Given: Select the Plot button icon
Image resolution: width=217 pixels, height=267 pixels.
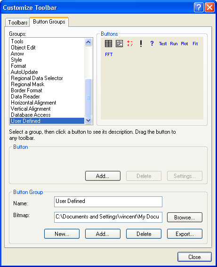Looking at the screenshot, I should tap(185, 44).
